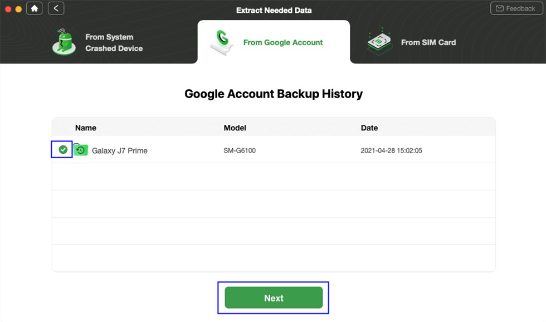Click the SM-G6100 model cell

(x=240, y=150)
